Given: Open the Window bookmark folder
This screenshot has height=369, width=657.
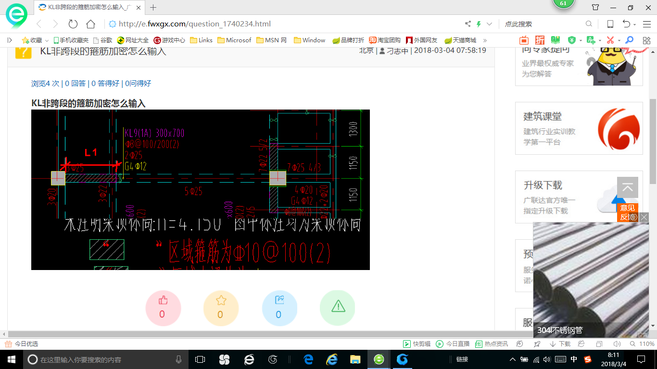Looking at the screenshot, I should (x=309, y=40).
